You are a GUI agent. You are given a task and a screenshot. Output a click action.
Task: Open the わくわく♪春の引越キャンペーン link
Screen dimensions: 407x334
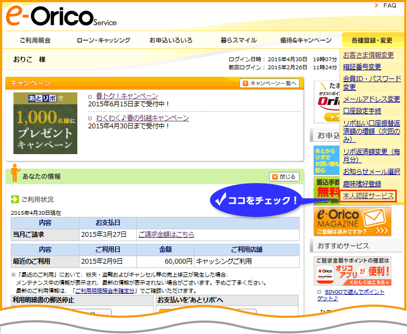coord(142,118)
